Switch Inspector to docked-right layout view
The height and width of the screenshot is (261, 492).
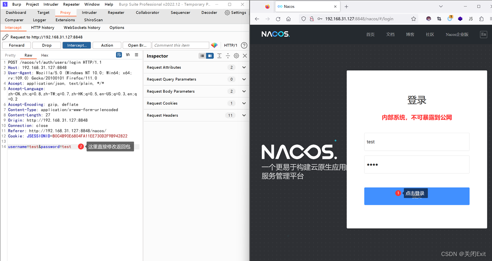pos(210,55)
